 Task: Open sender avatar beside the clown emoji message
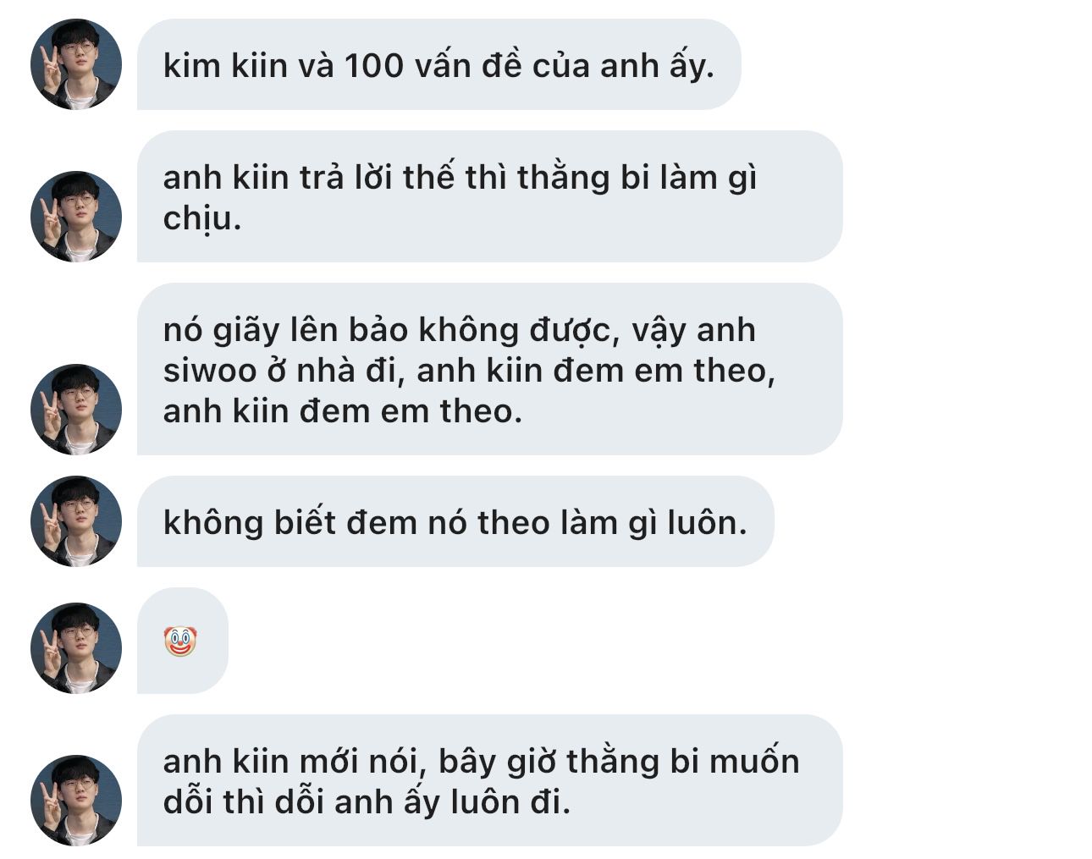pos(76,648)
